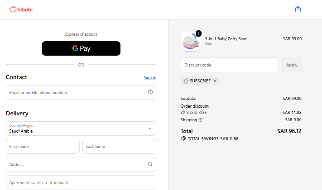
Task: Click the Express checkout label
Action: pyautogui.click(x=81, y=34)
